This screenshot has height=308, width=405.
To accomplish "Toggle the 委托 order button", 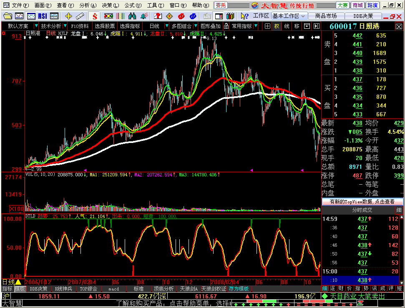I will click(221, 5).
